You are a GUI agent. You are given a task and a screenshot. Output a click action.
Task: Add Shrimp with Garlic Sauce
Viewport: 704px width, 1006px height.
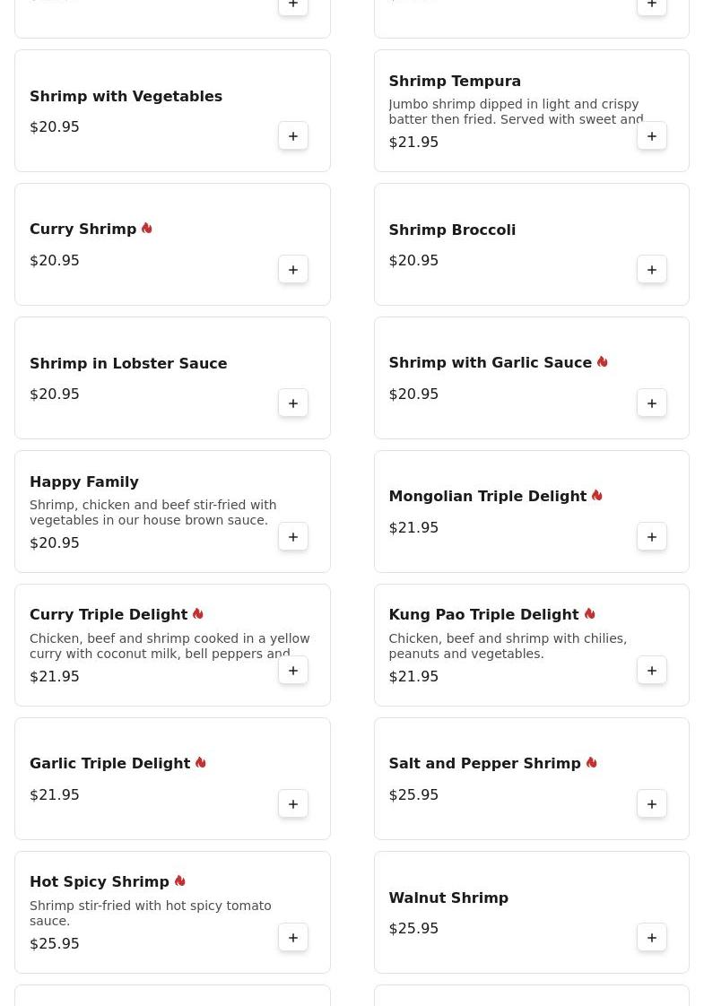[x=652, y=403]
